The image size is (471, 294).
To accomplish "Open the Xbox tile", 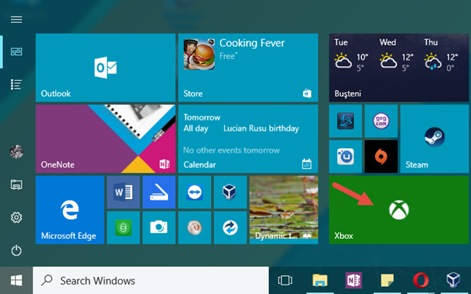I will click(x=399, y=210).
